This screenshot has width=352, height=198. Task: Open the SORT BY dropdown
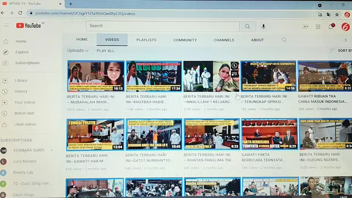coord(341,51)
